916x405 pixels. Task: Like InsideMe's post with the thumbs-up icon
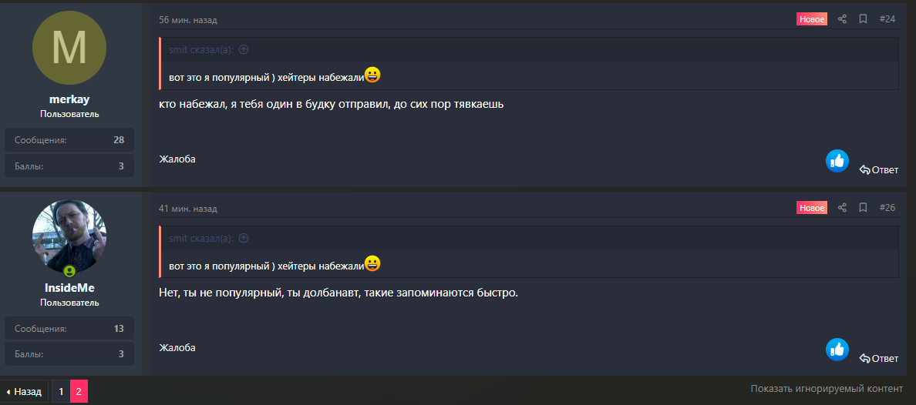point(837,350)
